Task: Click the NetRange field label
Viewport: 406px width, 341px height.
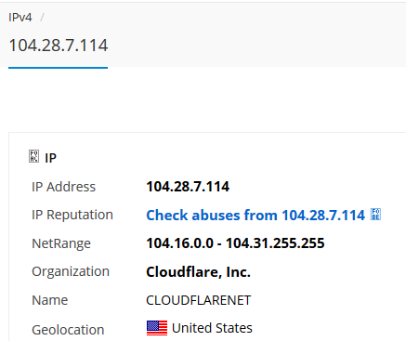Action: tap(61, 243)
